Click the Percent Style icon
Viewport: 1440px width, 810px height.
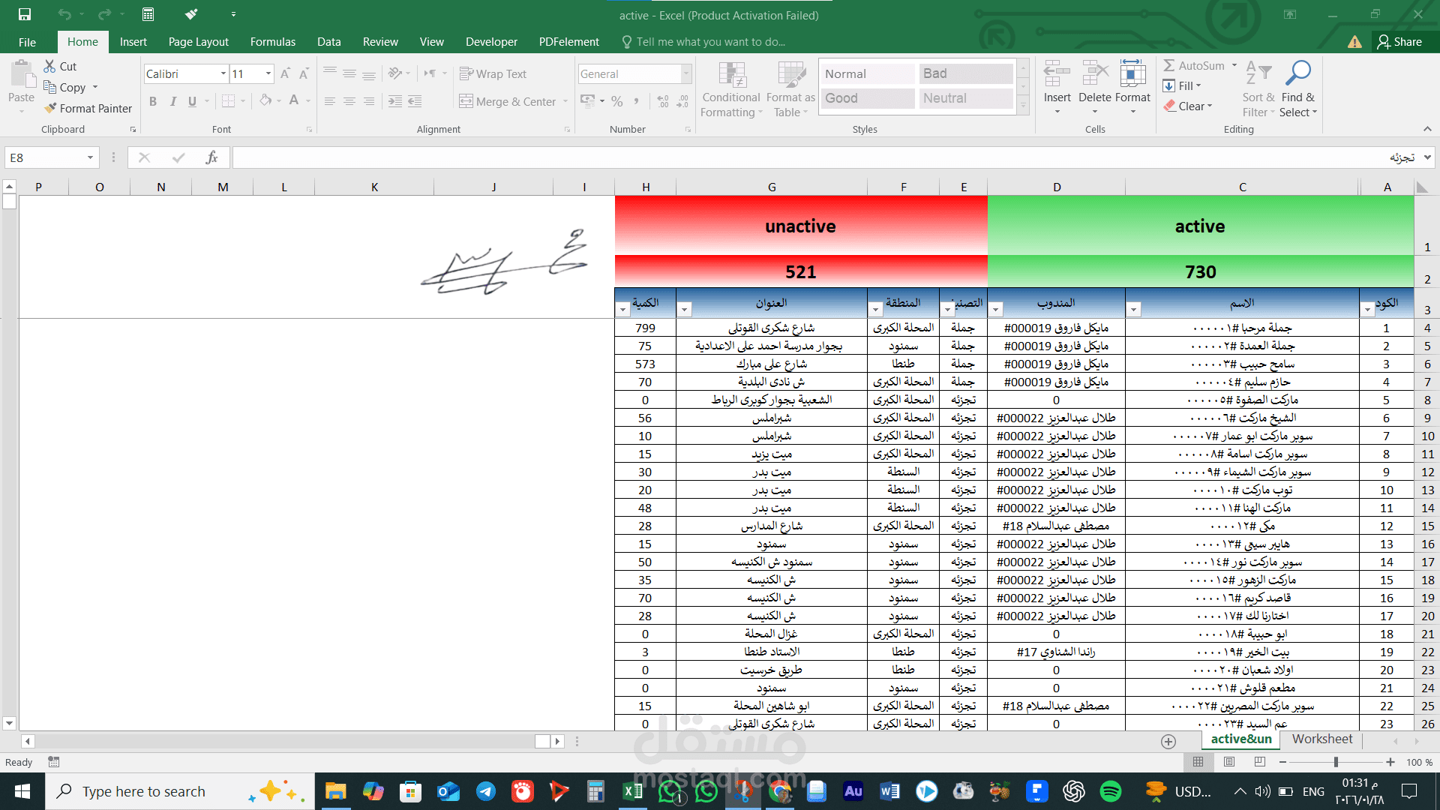(x=616, y=101)
